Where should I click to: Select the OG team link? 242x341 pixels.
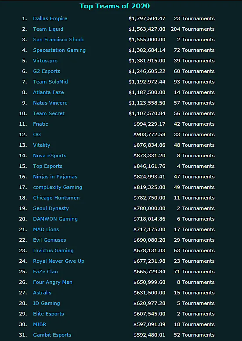point(37,134)
